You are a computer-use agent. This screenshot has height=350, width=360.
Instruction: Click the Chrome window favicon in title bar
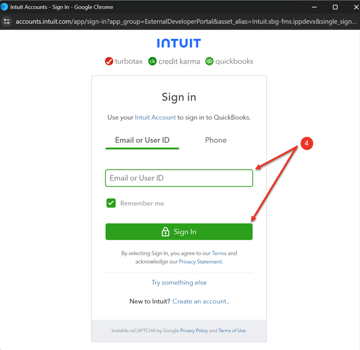tap(4, 7)
